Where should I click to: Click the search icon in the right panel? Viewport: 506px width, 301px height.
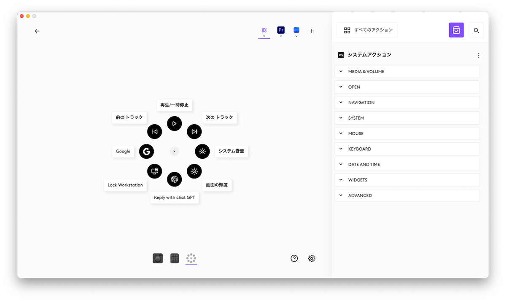click(476, 30)
